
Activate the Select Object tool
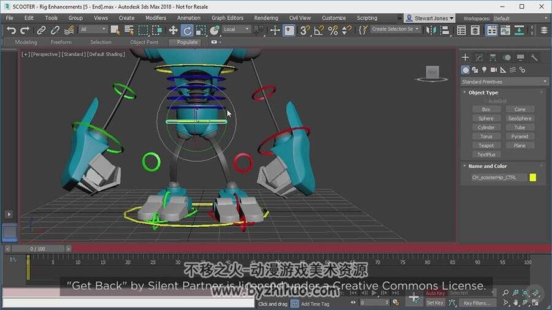[x=115, y=31]
